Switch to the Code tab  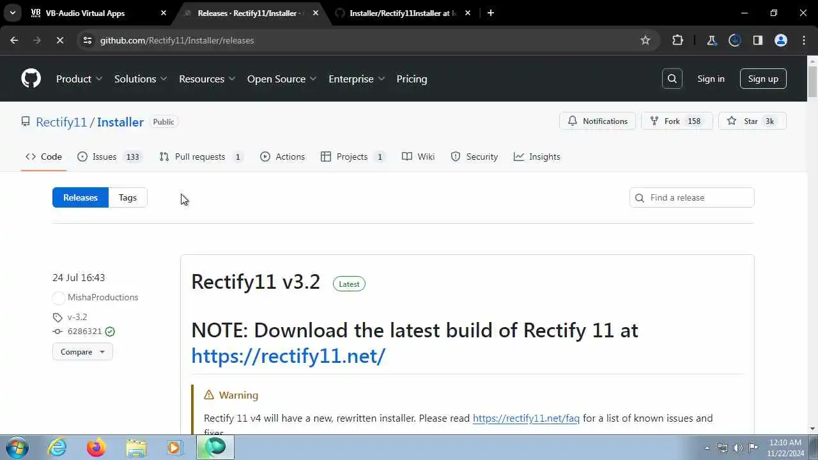pyautogui.click(x=43, y=157)
